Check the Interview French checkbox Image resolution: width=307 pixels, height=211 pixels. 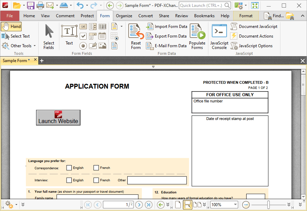(96, 180)
